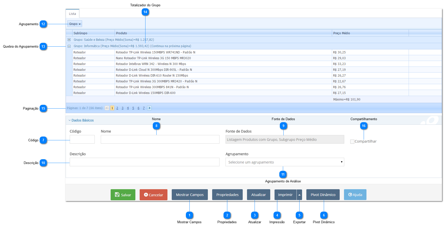
Task: Open the Propriedades button
Action: (x=227, y=195)
